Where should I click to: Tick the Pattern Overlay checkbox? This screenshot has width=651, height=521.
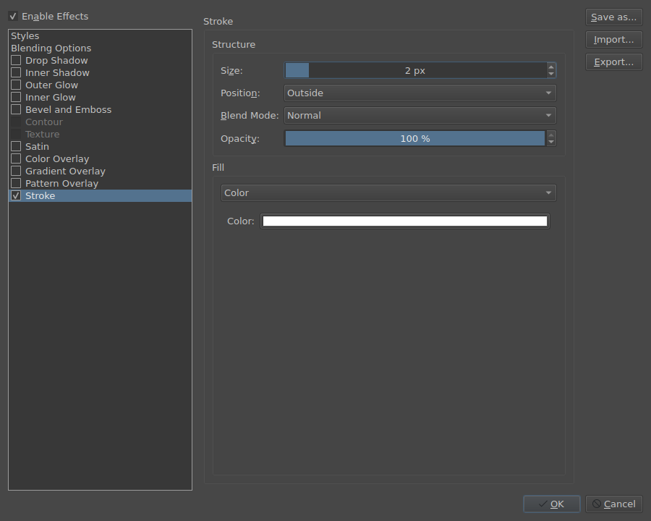16,183
